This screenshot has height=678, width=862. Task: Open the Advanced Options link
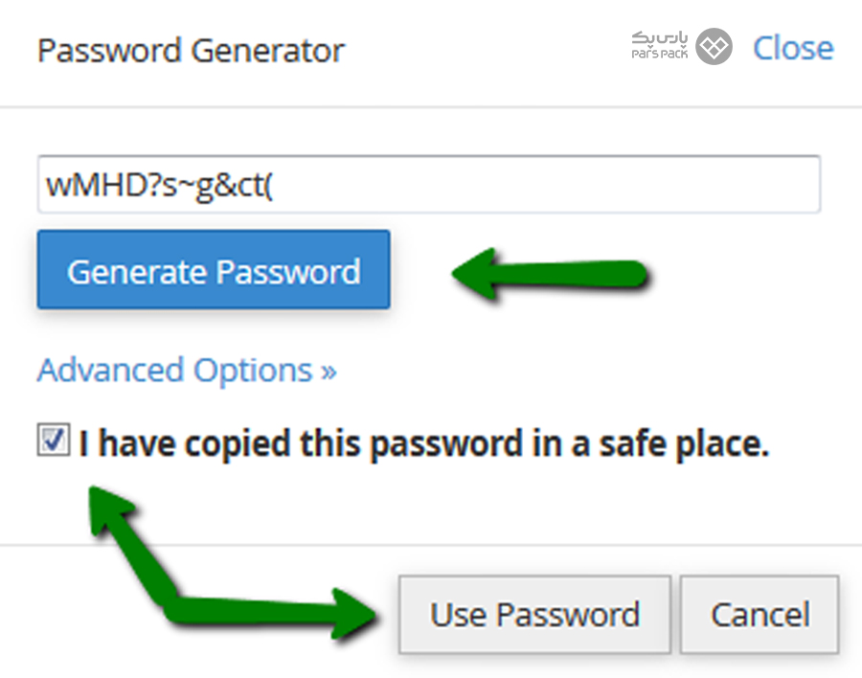(x=187, y=370)
